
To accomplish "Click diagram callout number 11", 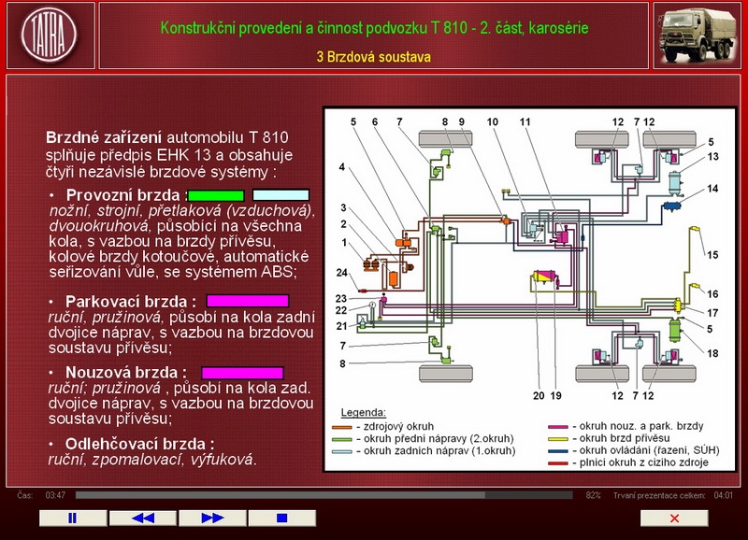I will (525, 122).
